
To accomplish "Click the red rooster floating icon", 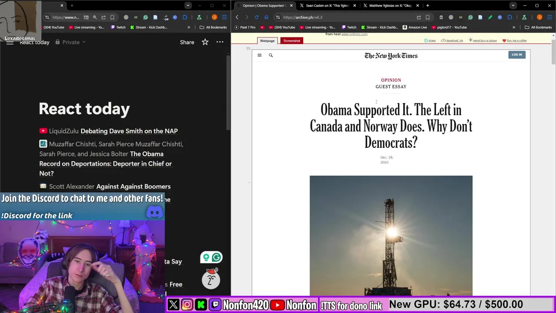I will 211,278.
